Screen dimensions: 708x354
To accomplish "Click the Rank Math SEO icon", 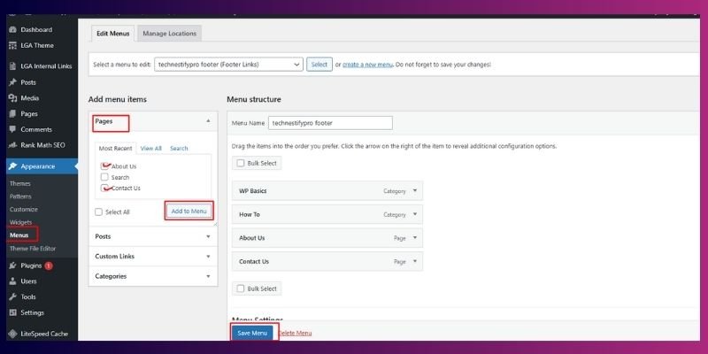I will [12, 145].
